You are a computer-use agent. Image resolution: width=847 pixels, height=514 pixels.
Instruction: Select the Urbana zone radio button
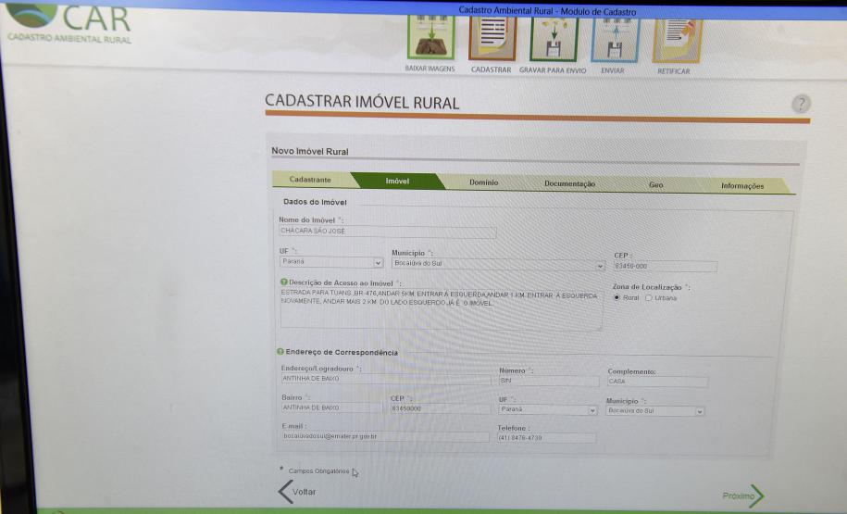click(x=649, y=297)
